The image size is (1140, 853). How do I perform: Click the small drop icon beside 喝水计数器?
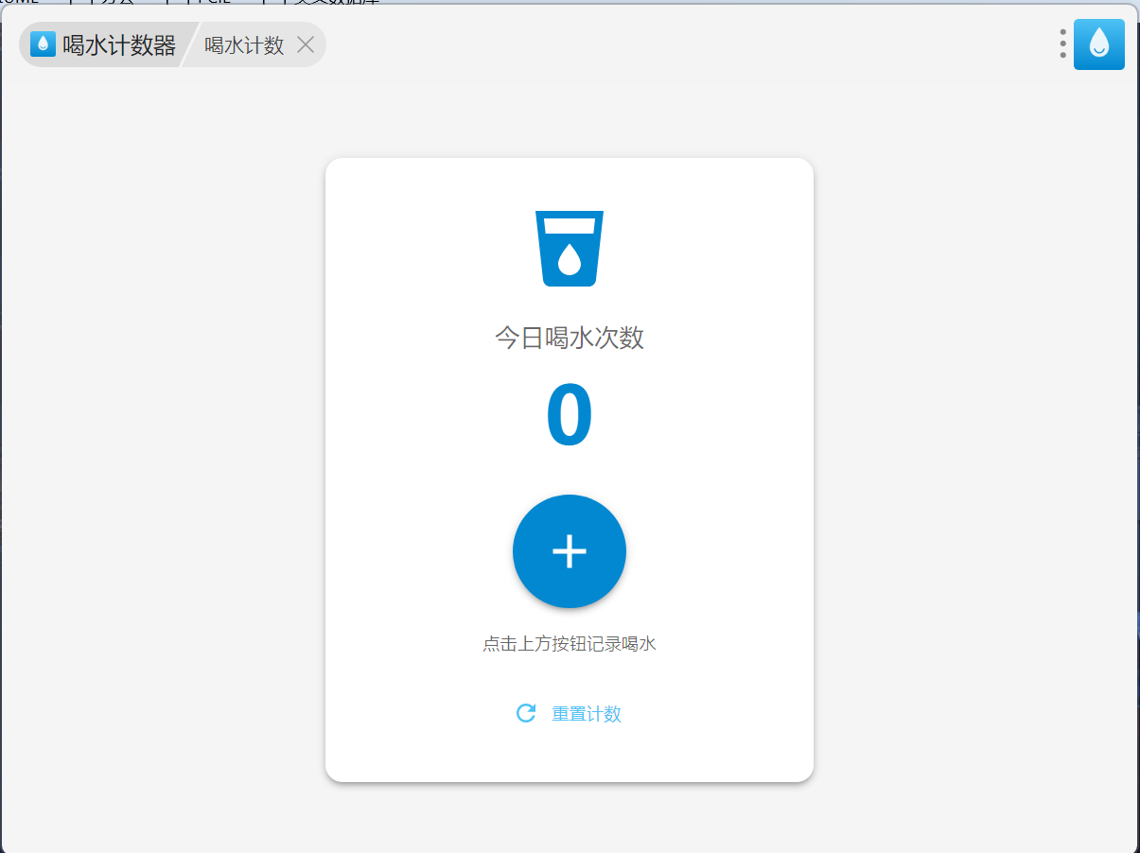point(43,44)
